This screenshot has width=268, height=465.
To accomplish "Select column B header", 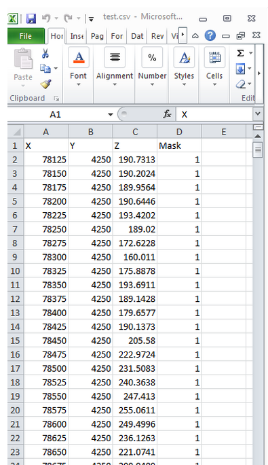I will pos(90,132).
